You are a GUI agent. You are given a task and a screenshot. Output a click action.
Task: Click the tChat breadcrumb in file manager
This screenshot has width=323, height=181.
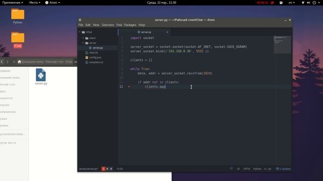(x=69, y=62)
